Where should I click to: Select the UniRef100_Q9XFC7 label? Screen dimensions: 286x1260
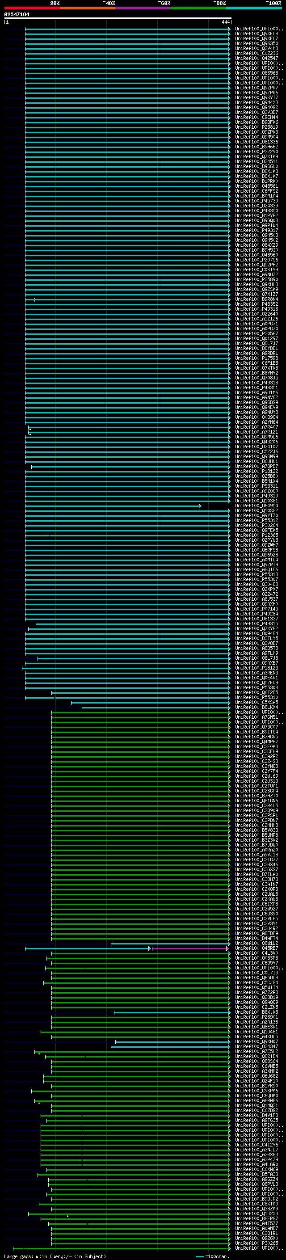tap(256, 38)
